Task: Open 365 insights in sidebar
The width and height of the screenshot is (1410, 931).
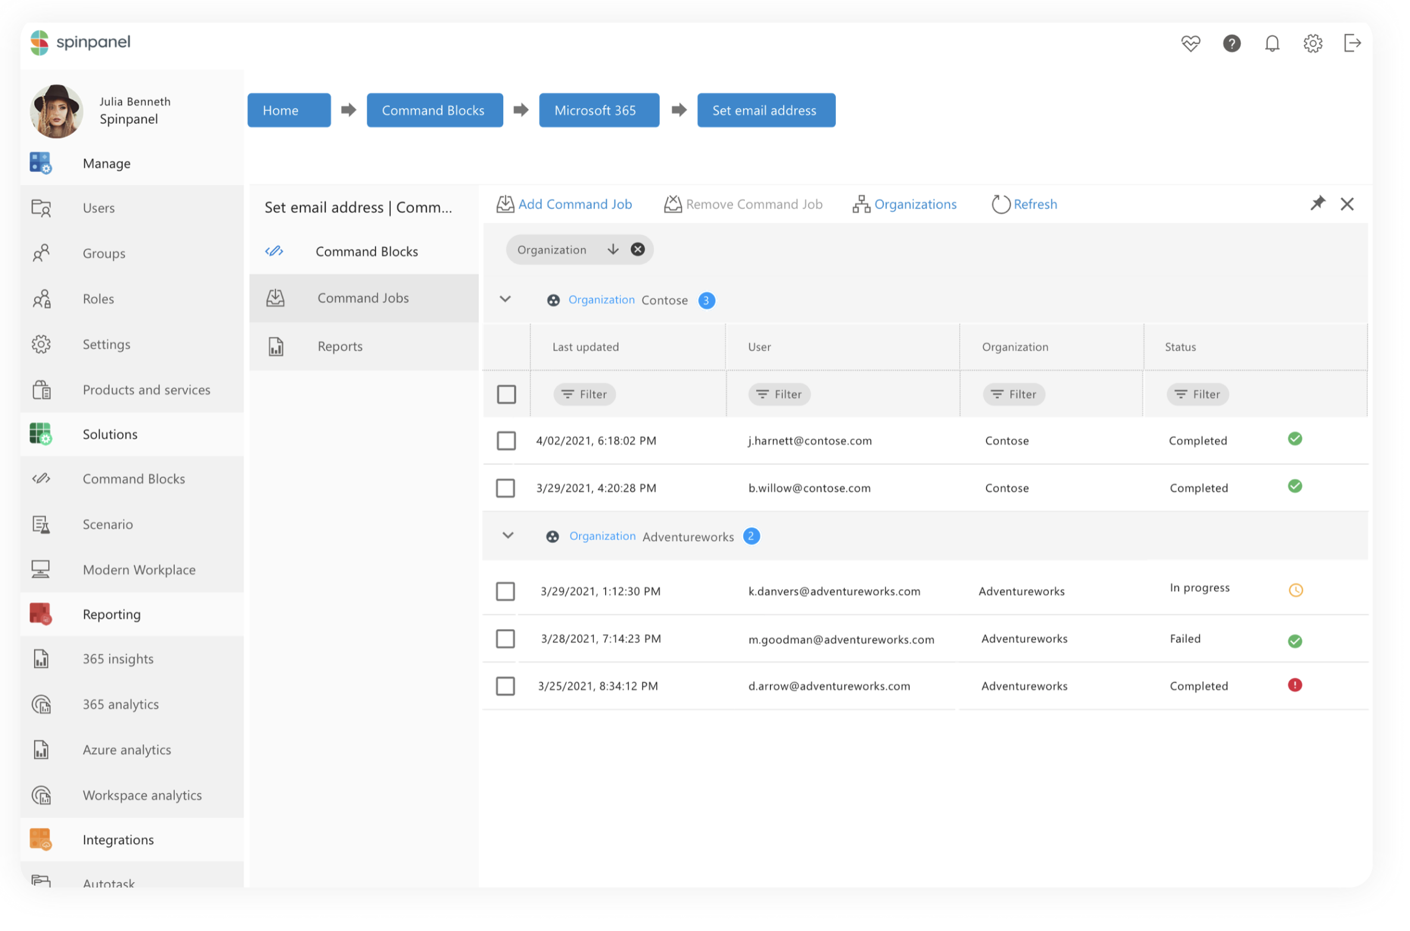Action: click(x=132, y=658)
